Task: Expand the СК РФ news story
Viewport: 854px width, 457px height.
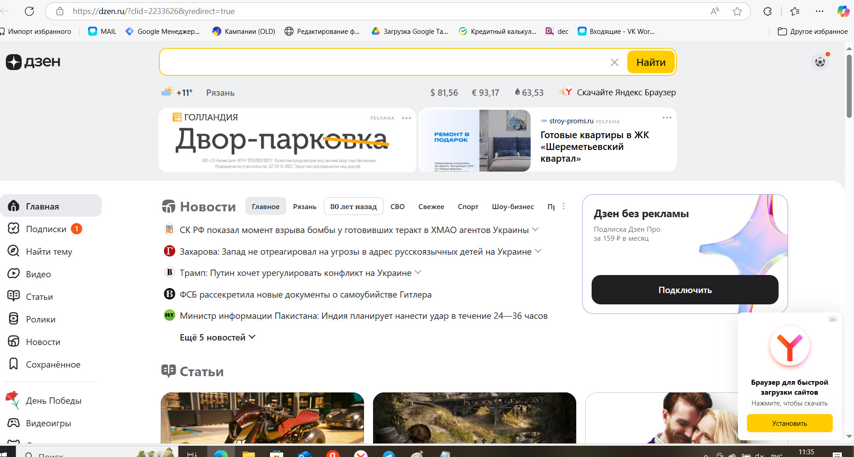Action: (x=536, y=229)
